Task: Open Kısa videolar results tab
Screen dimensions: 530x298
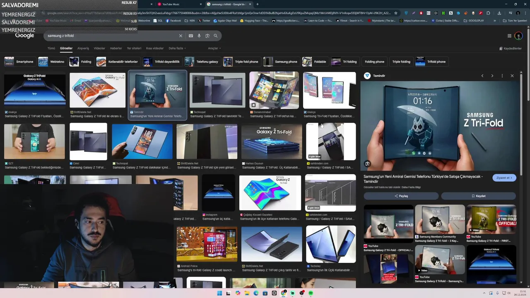Action: click(155, 48)
